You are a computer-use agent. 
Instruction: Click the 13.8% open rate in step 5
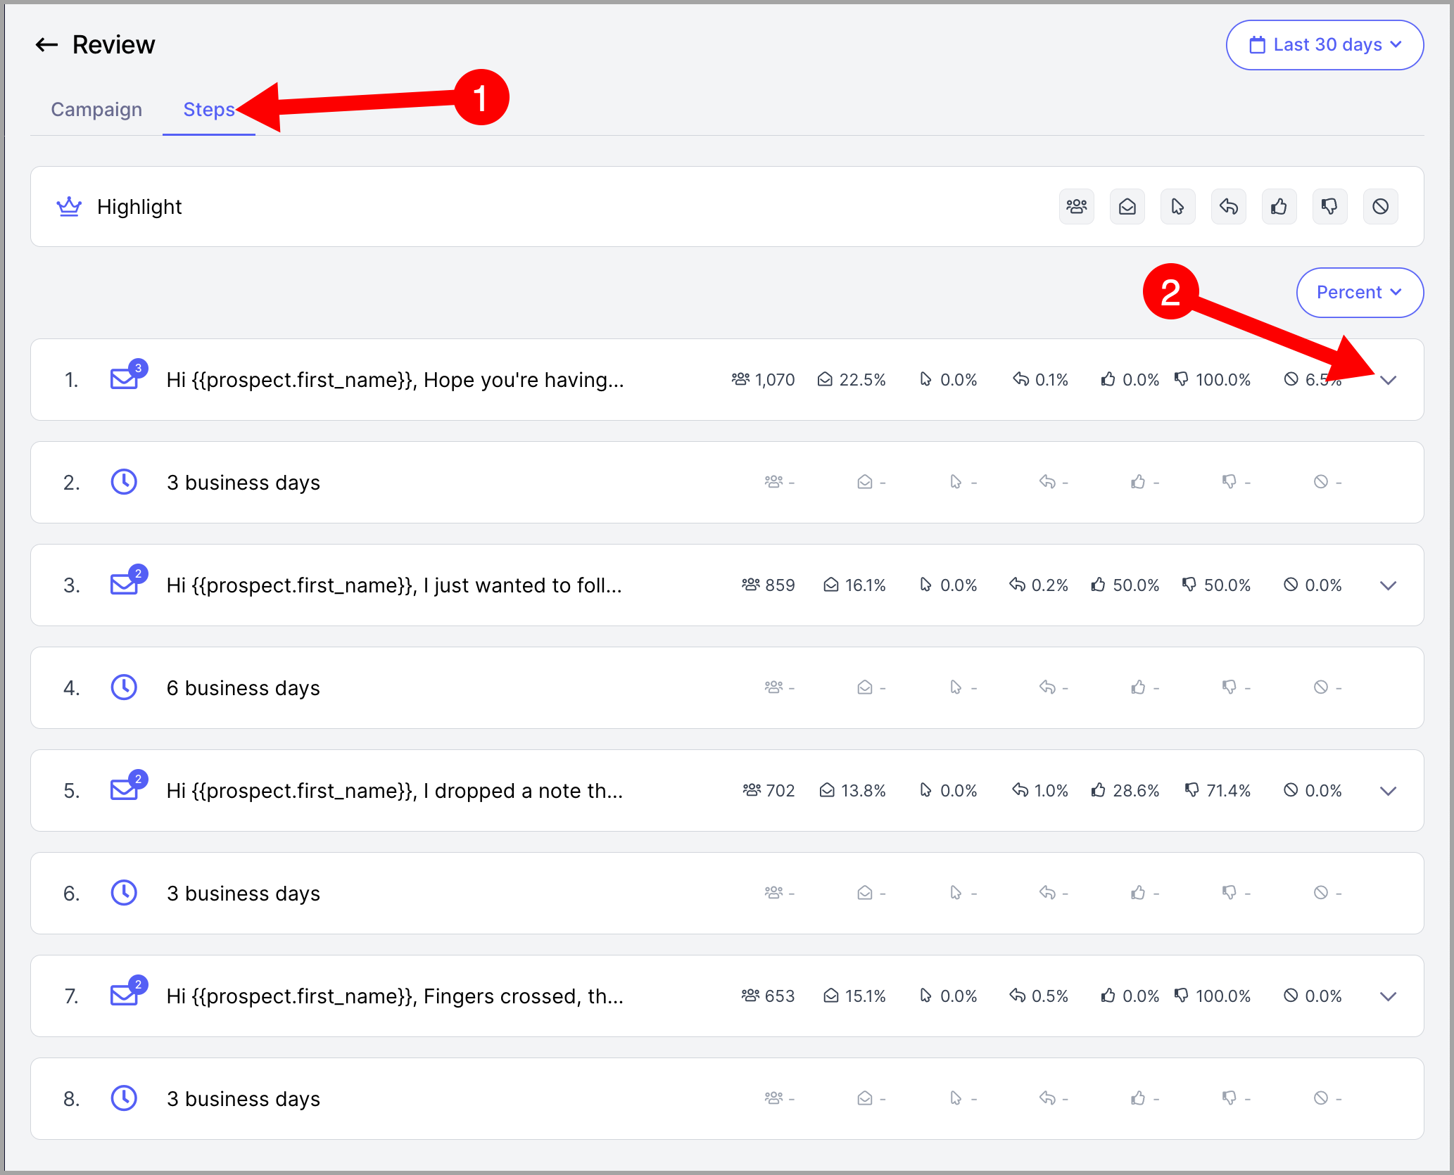click(852, 791)
